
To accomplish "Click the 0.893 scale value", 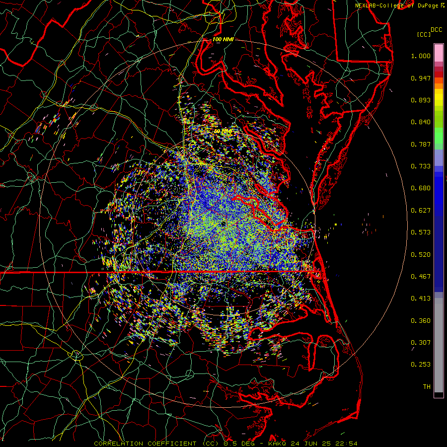I will coord(421,100).
